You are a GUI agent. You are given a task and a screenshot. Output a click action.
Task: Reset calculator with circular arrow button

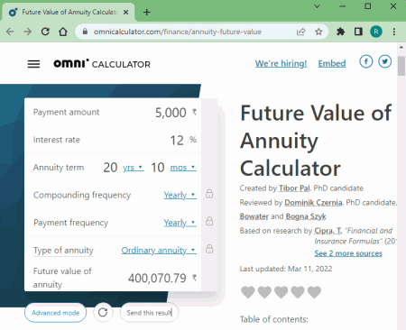click(103, 313)
